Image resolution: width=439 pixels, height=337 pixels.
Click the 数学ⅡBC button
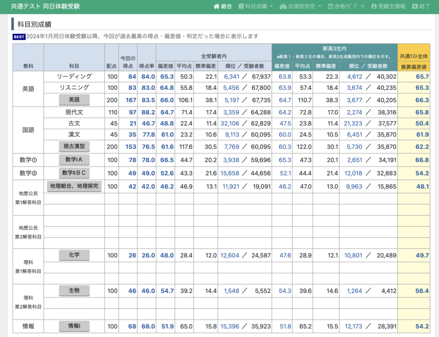point(74,173)
